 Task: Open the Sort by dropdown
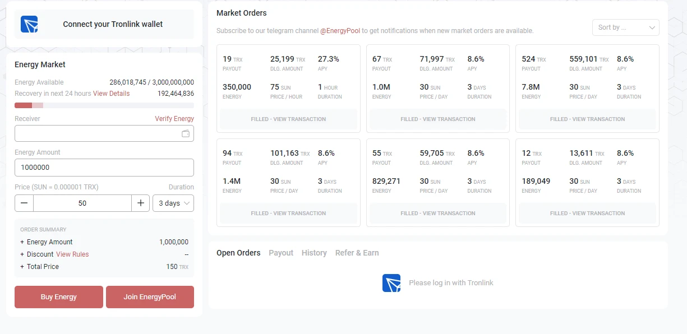[x=626, y=27]
